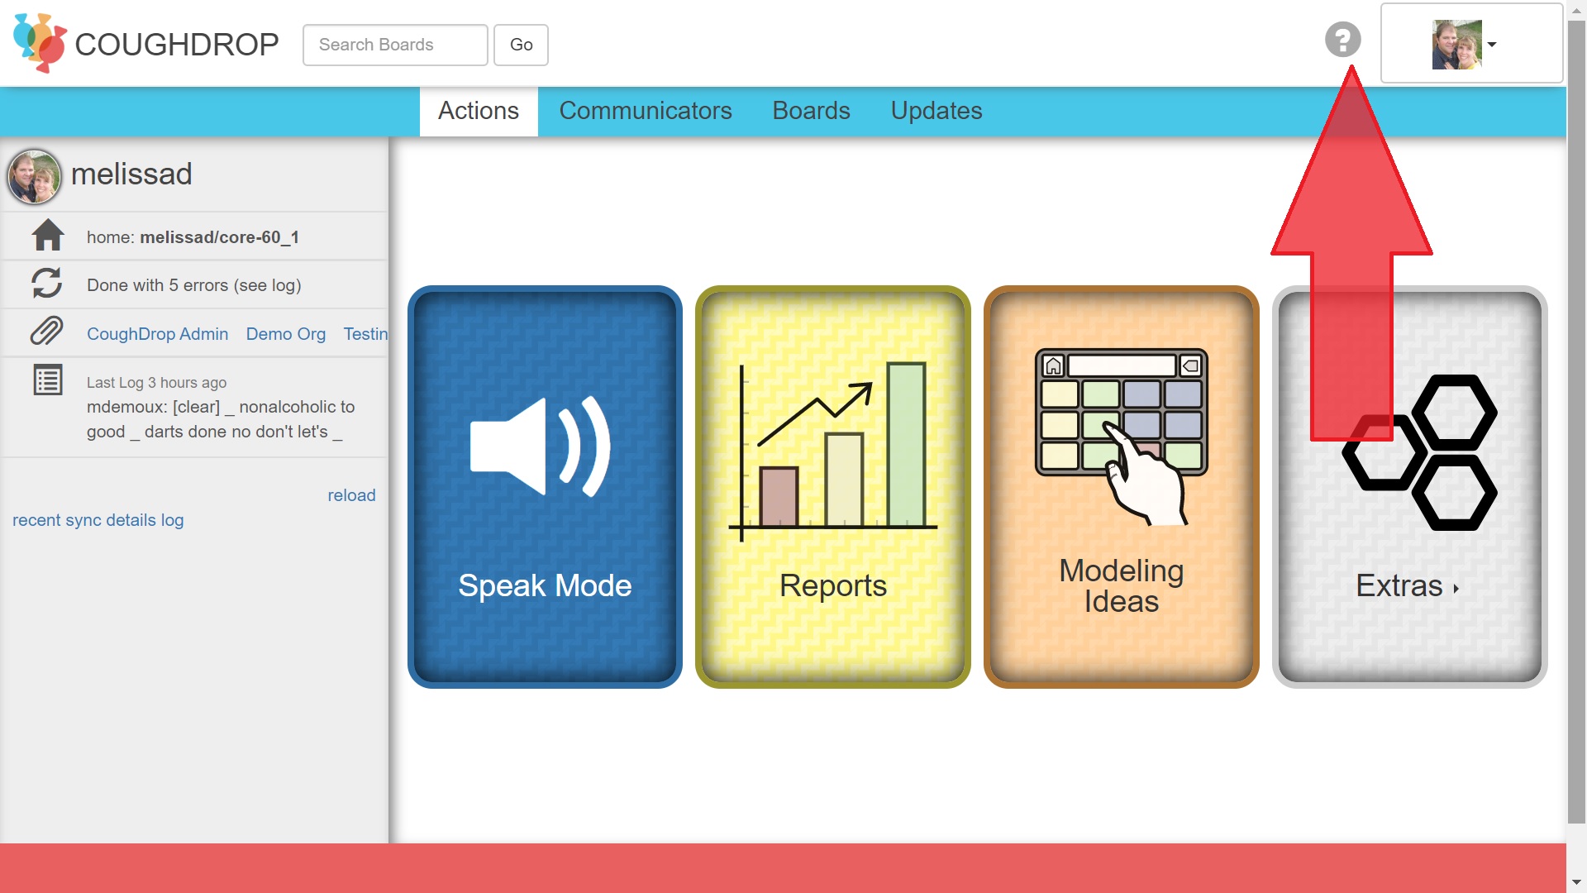Switch to the Actions tab
The width and height of the screenshot is (1587, 893).
point(479,111)
